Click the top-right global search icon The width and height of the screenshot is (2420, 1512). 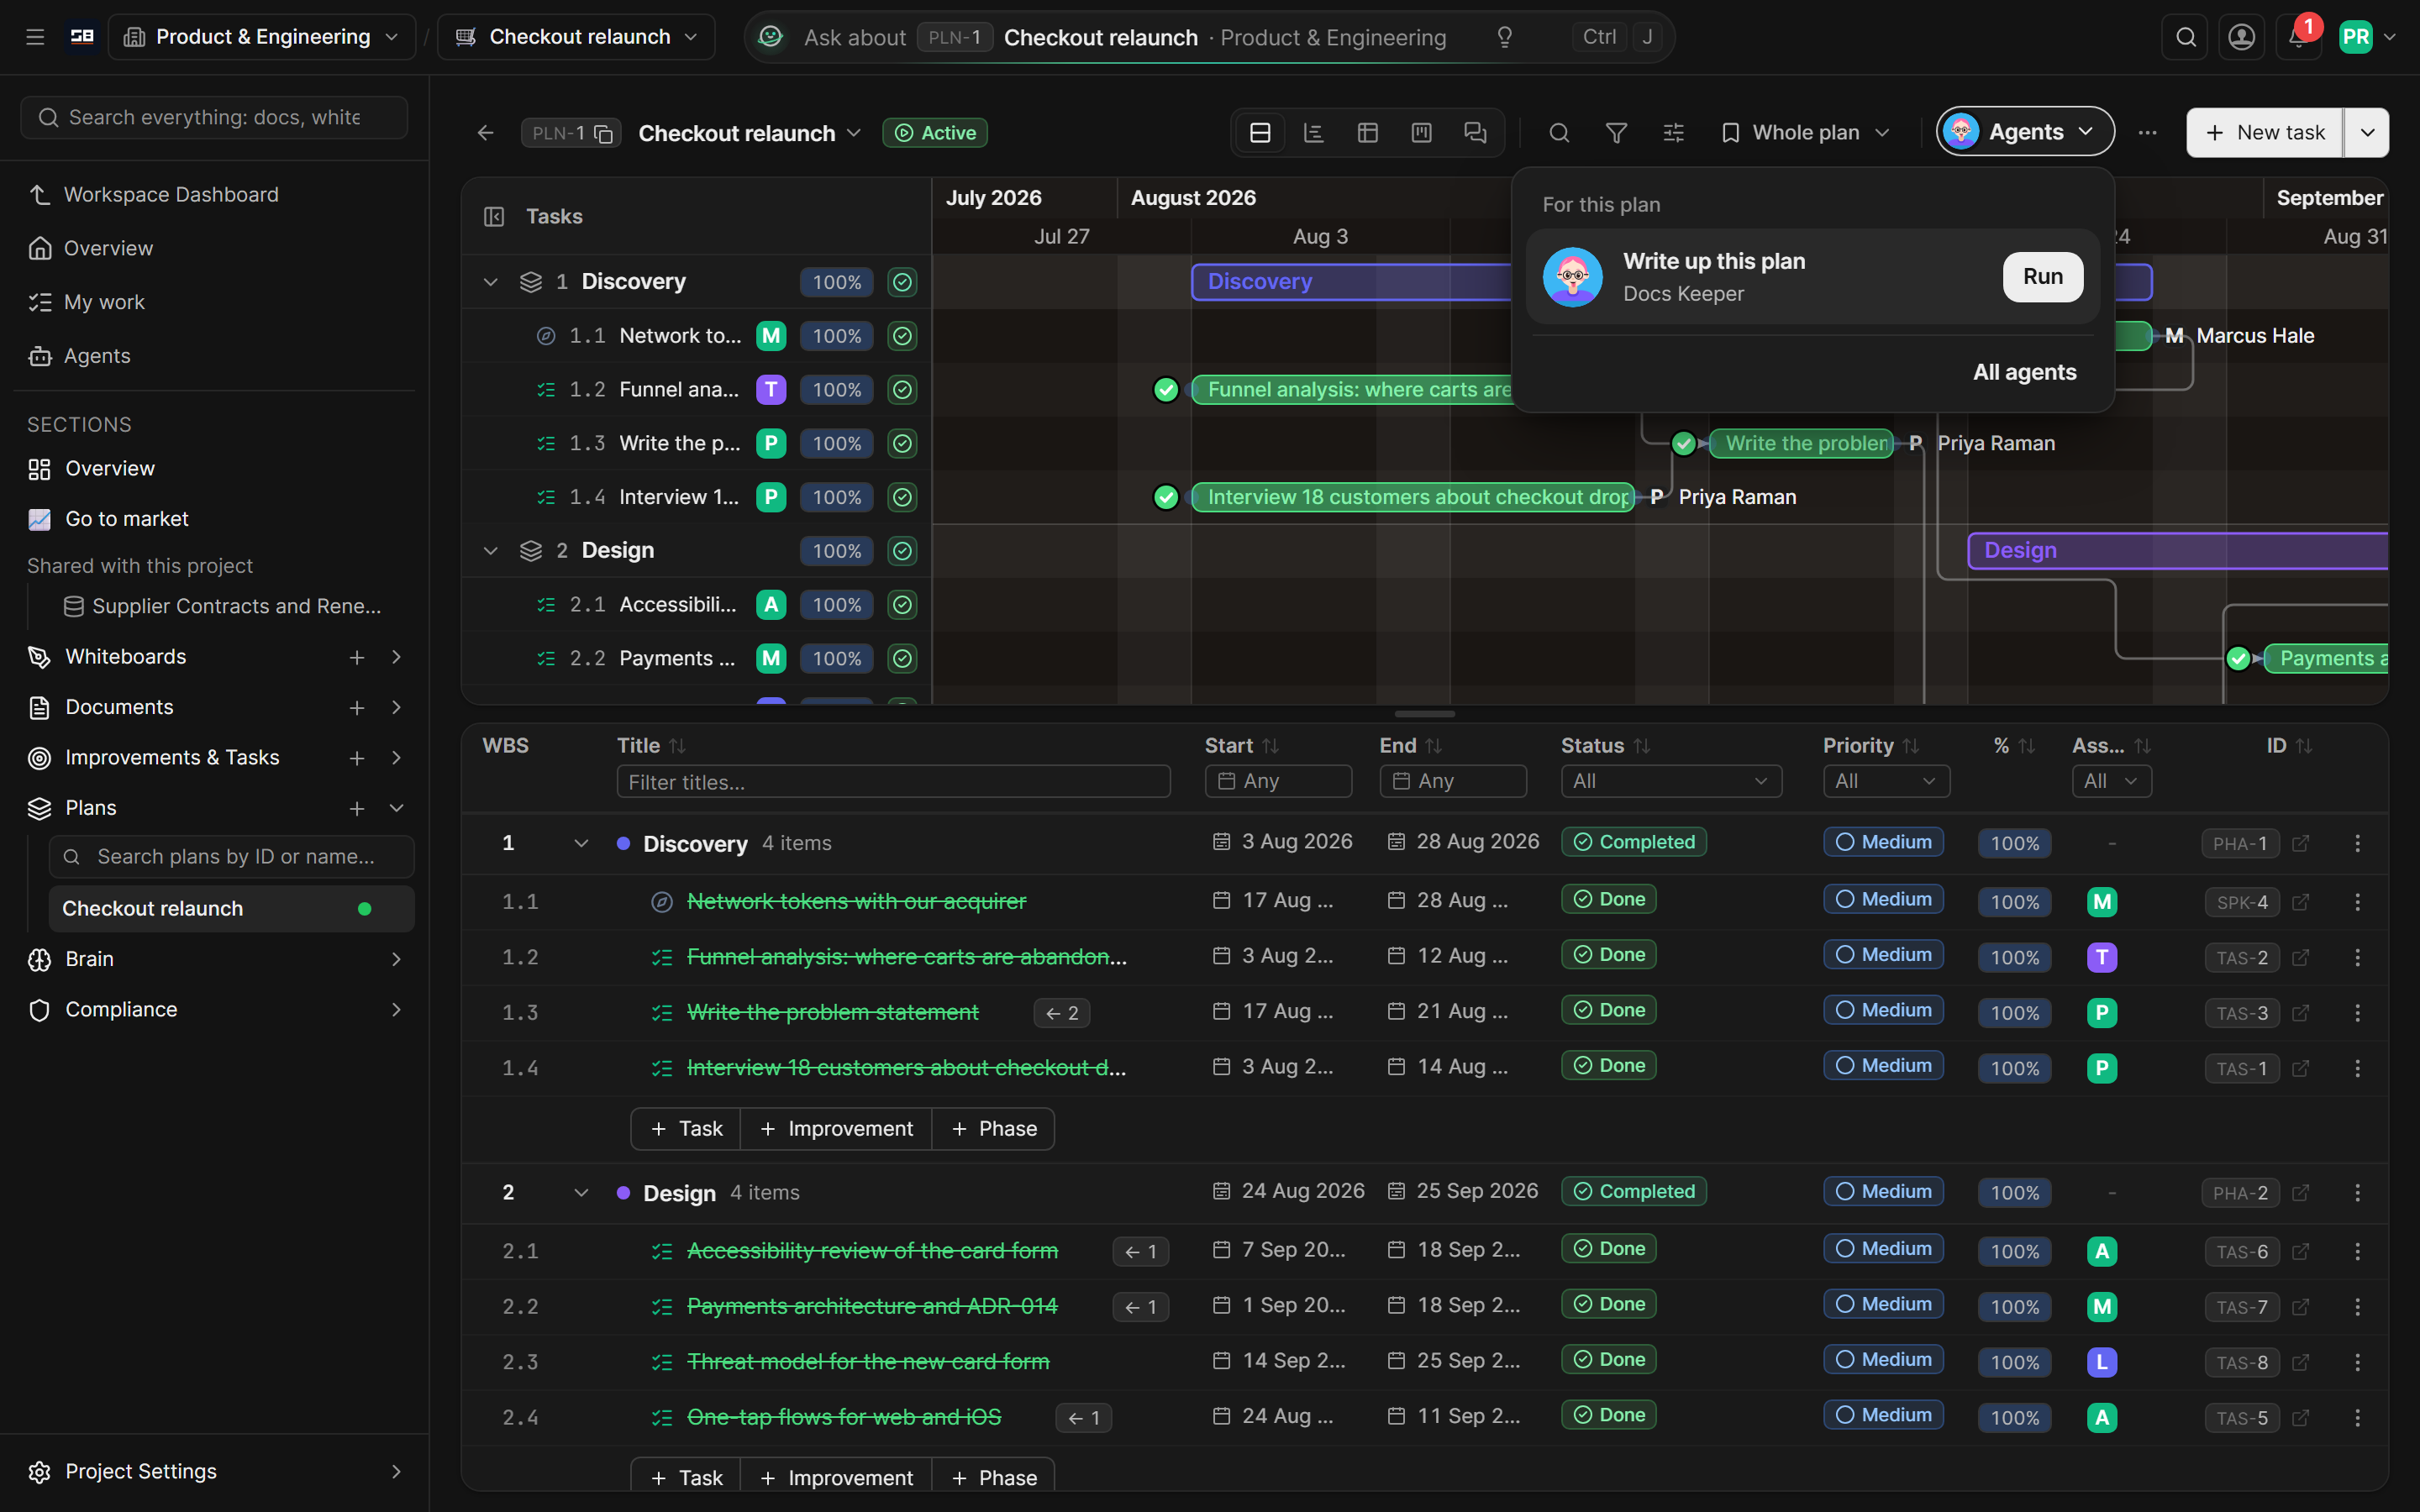point(2186,37)
